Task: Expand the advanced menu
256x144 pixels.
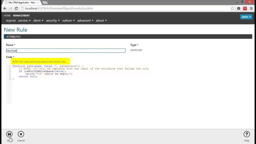Action: tap(85, 20)
